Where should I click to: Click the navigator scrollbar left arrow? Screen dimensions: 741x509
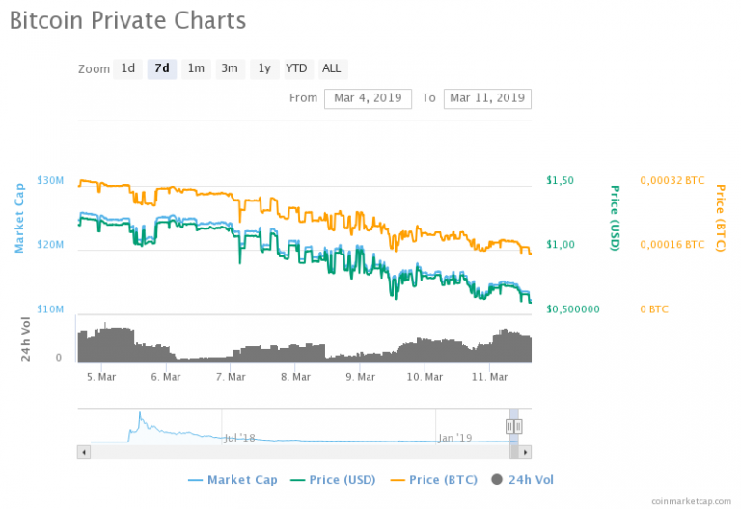84,451
